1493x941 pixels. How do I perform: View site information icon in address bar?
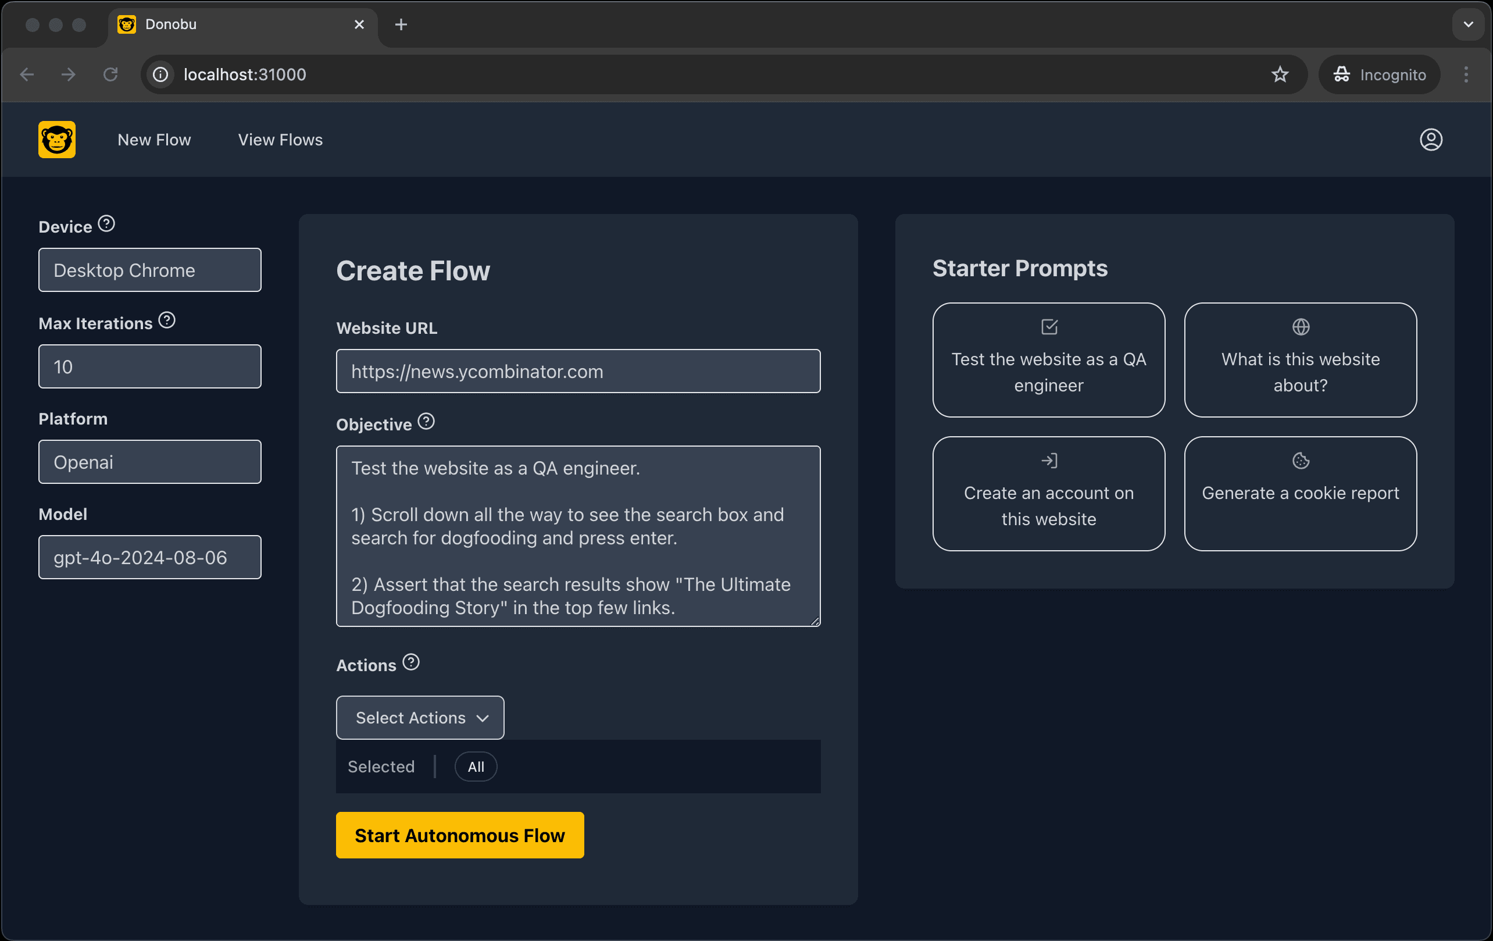(x=160, y=74)
